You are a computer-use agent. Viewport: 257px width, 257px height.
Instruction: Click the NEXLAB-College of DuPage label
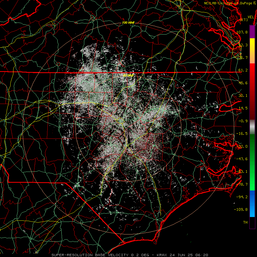point(228,3)
